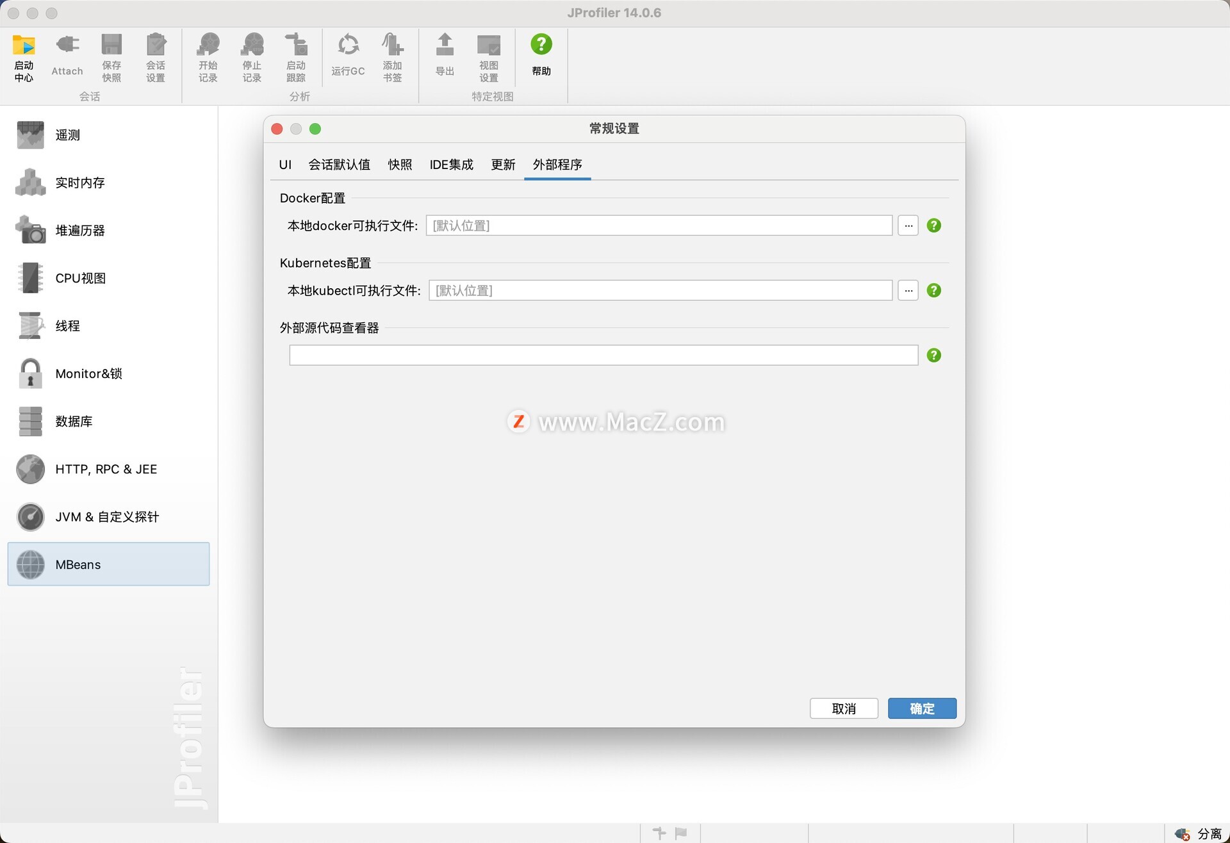The height and width of the screenshot is (843, 1230).
Task: Switch to the 更新 tab
Action: [x=503, y=165]
